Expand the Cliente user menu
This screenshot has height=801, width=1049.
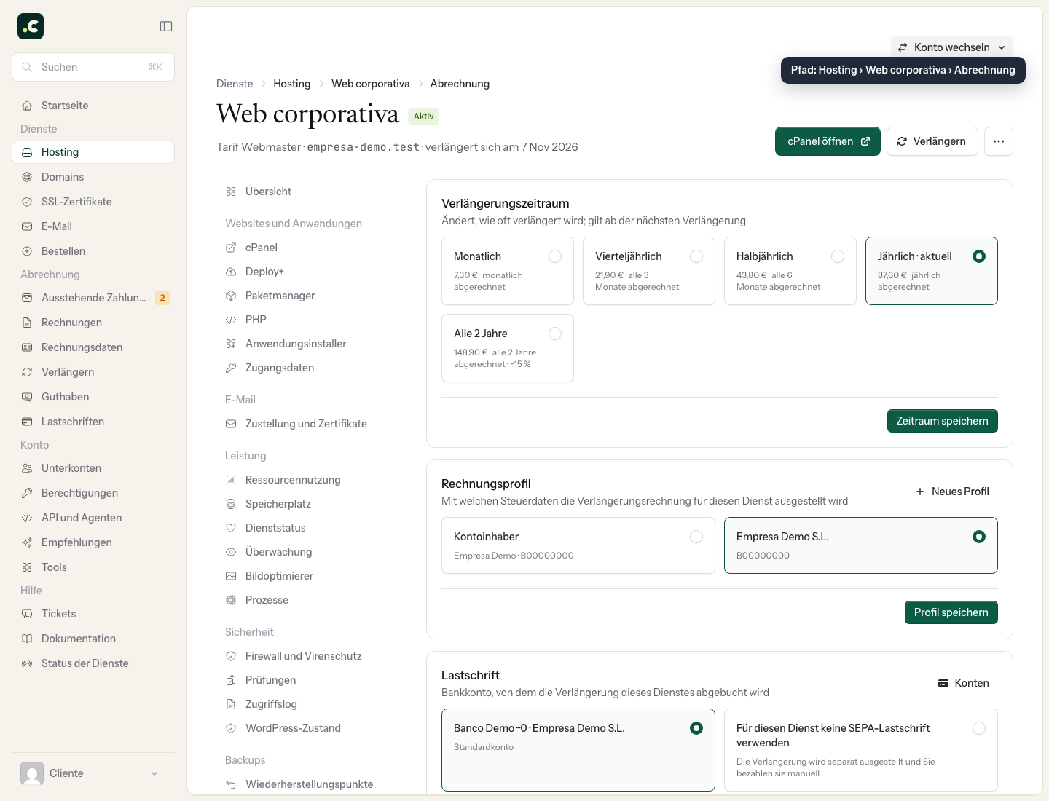[93, 773]
